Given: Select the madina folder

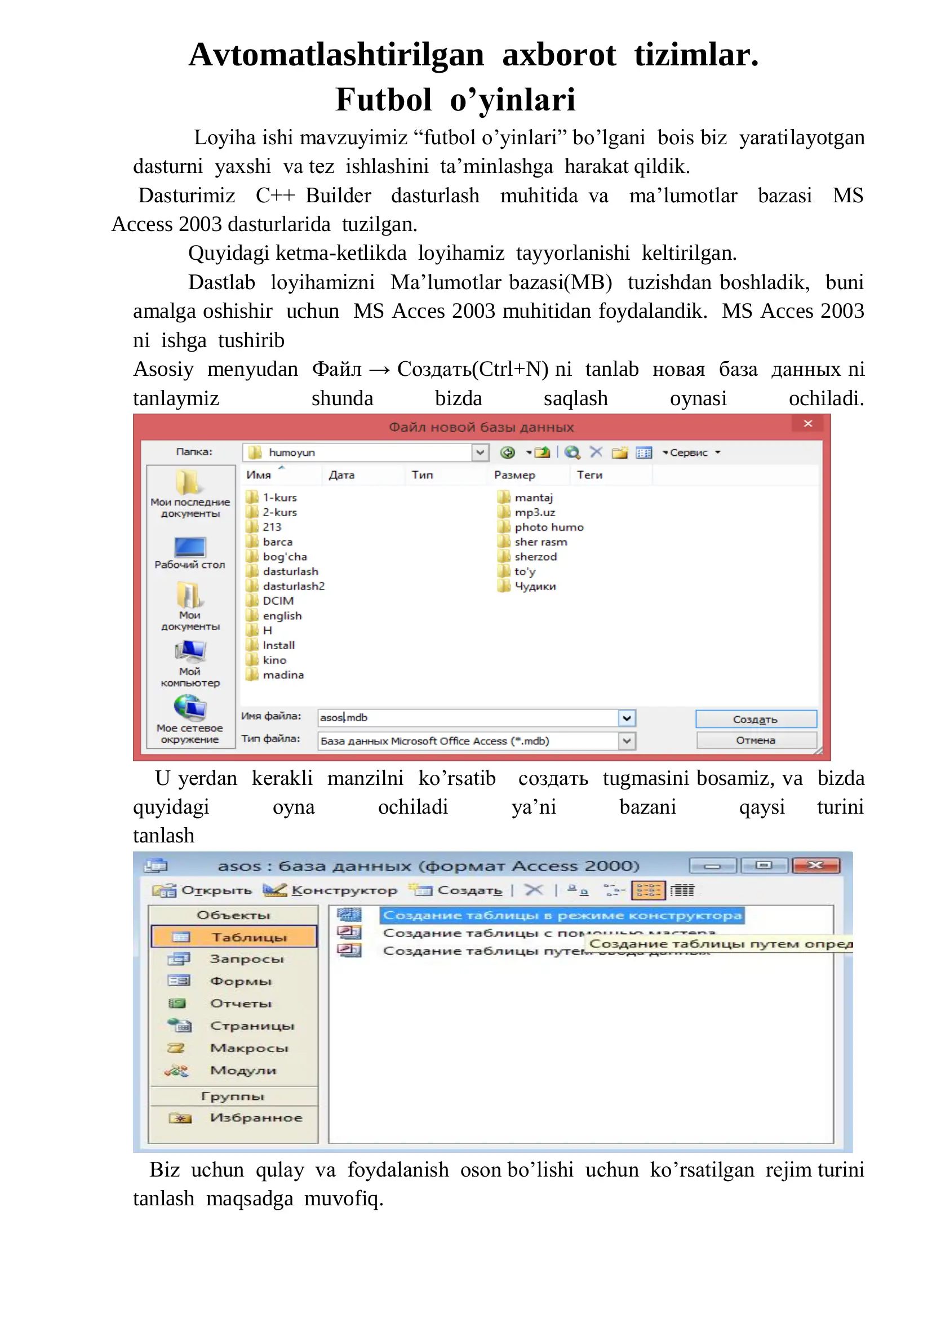Looking at the screenshot, I should pyautogui.click(x=275, y=675).
